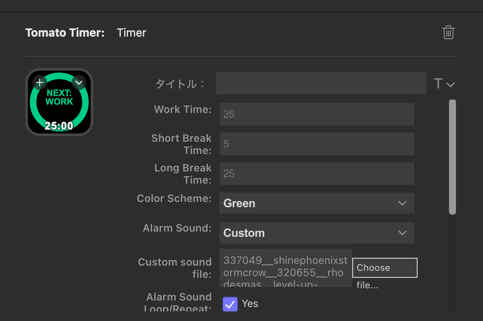Screen dimensions: 483x321
Task: Open the title text style T menu
Action: coord(444,84)
